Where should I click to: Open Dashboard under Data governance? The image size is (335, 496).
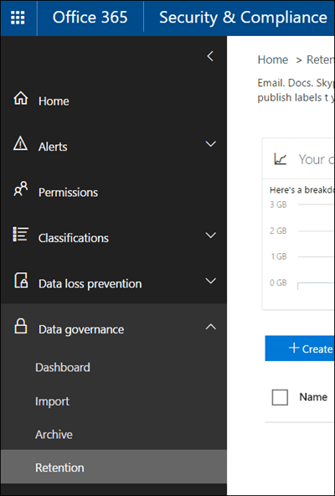pos(63,367)
